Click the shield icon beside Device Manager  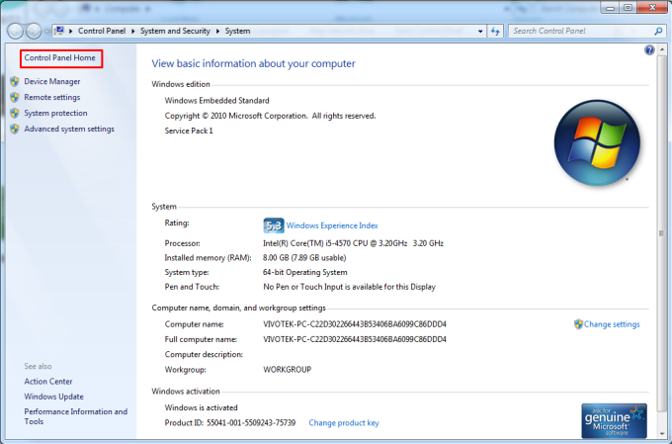[x=14, y=82]
